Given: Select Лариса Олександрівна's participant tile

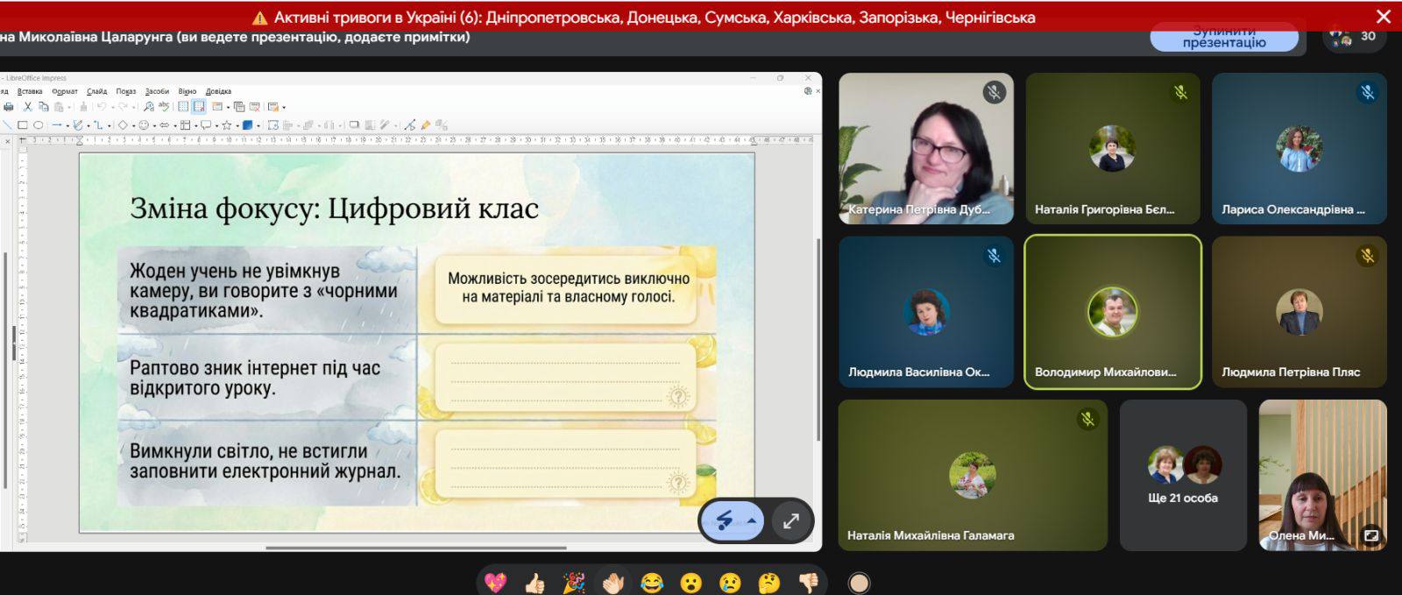Looking at the screenshot, I should [1299, 148].
